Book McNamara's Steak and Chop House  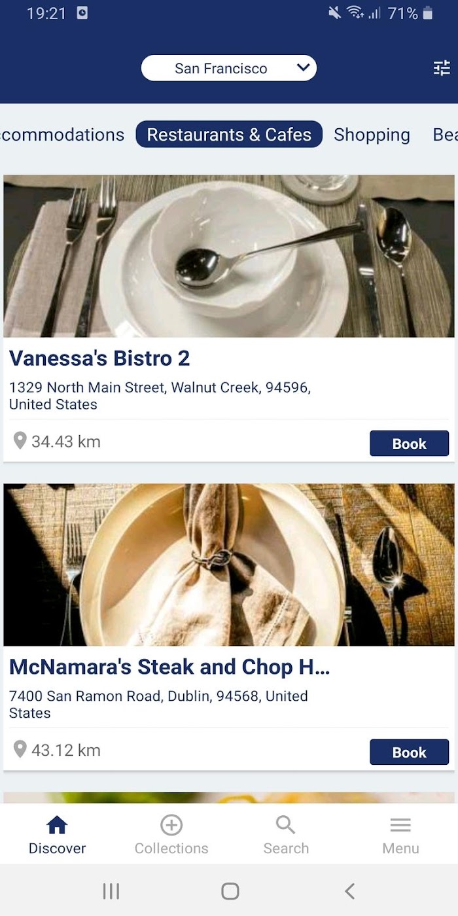click(409, 752)
